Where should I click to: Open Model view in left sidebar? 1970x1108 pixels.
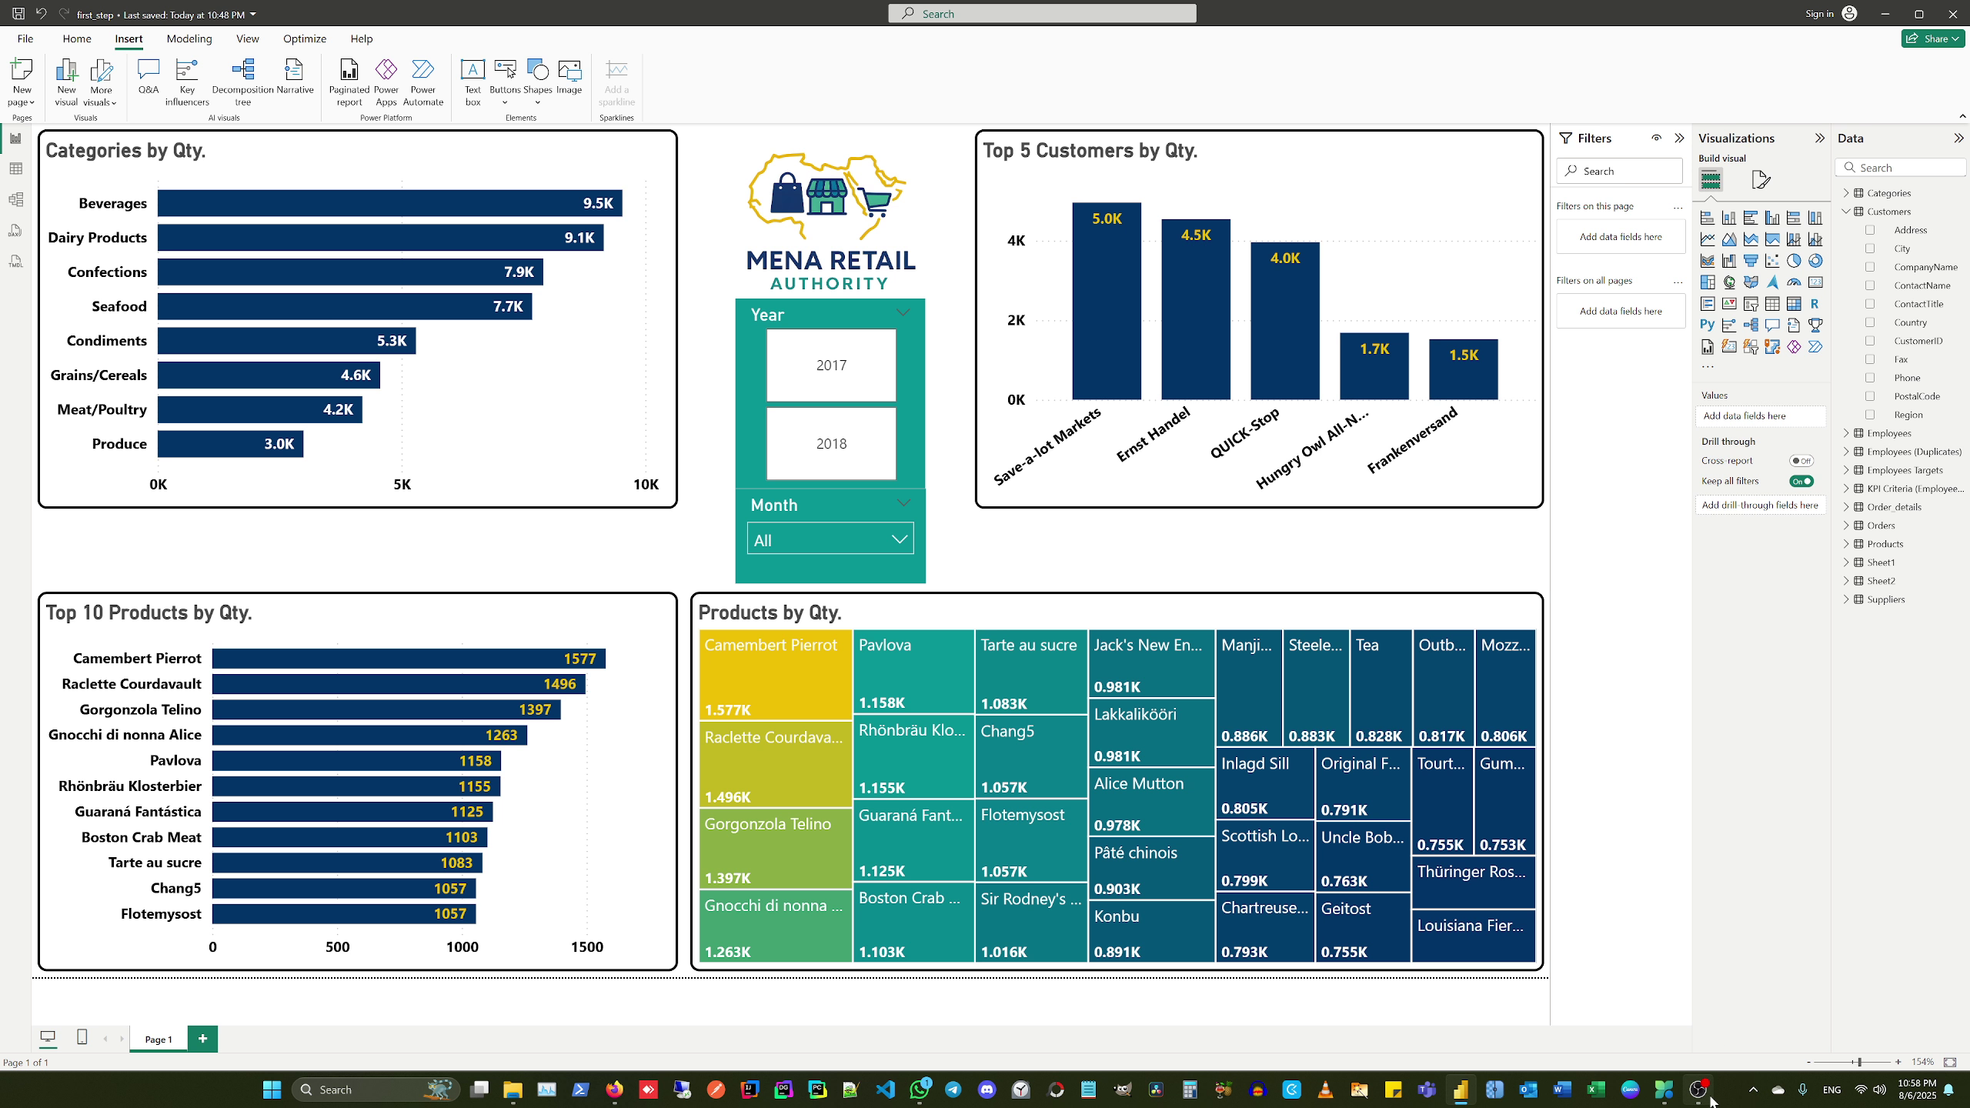tap(15, 199)
